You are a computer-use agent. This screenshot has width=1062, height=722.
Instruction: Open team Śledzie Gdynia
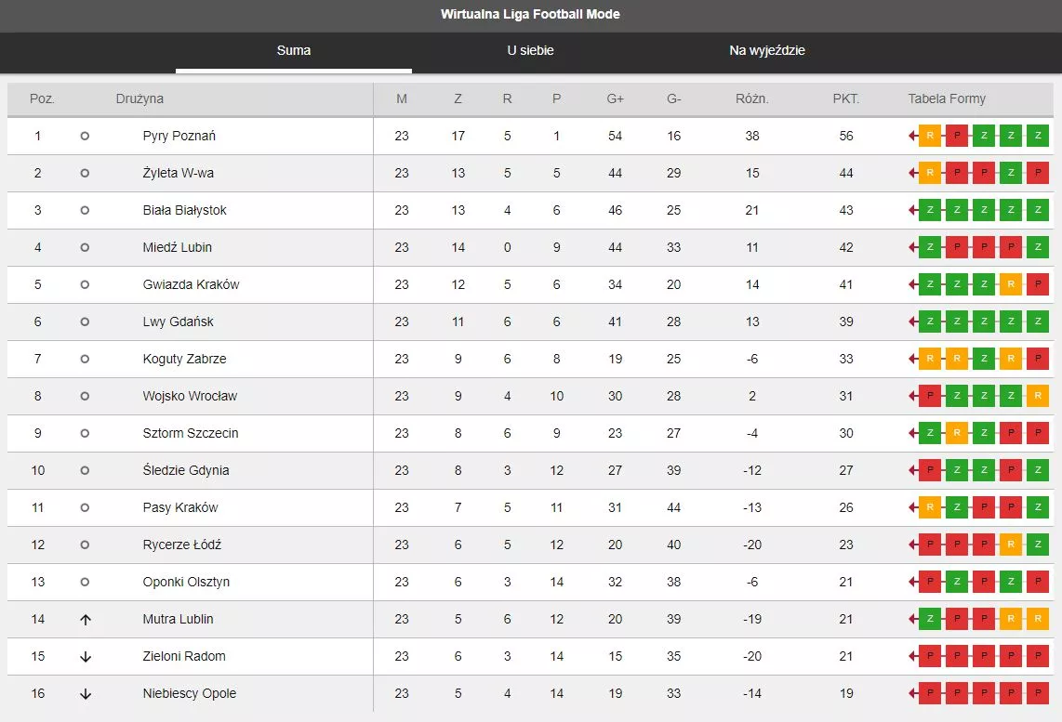pos(186,470)
